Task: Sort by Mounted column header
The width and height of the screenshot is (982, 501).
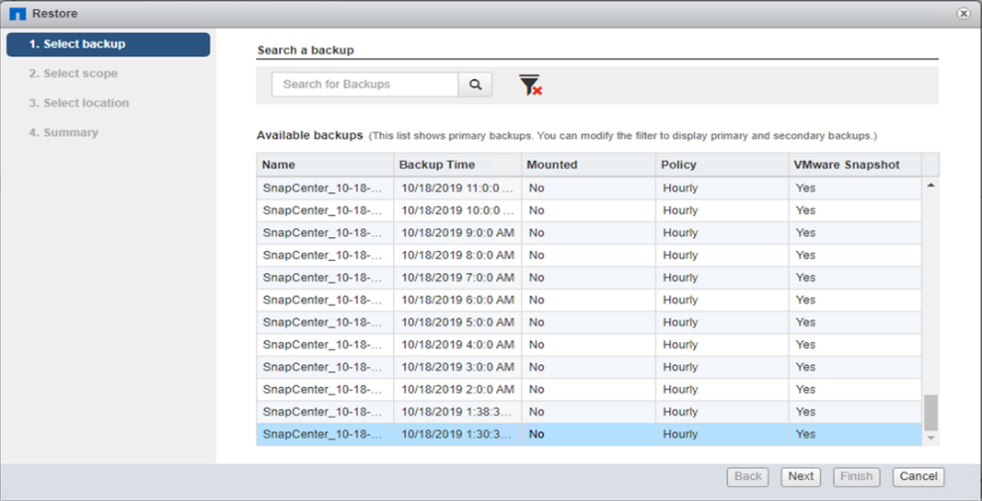Action: tap(589, 165)
